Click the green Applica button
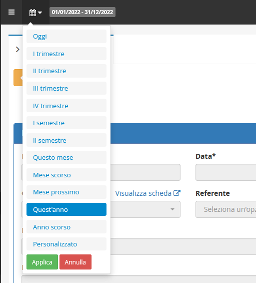Screen dimensions: 256x283 [42, 262]
